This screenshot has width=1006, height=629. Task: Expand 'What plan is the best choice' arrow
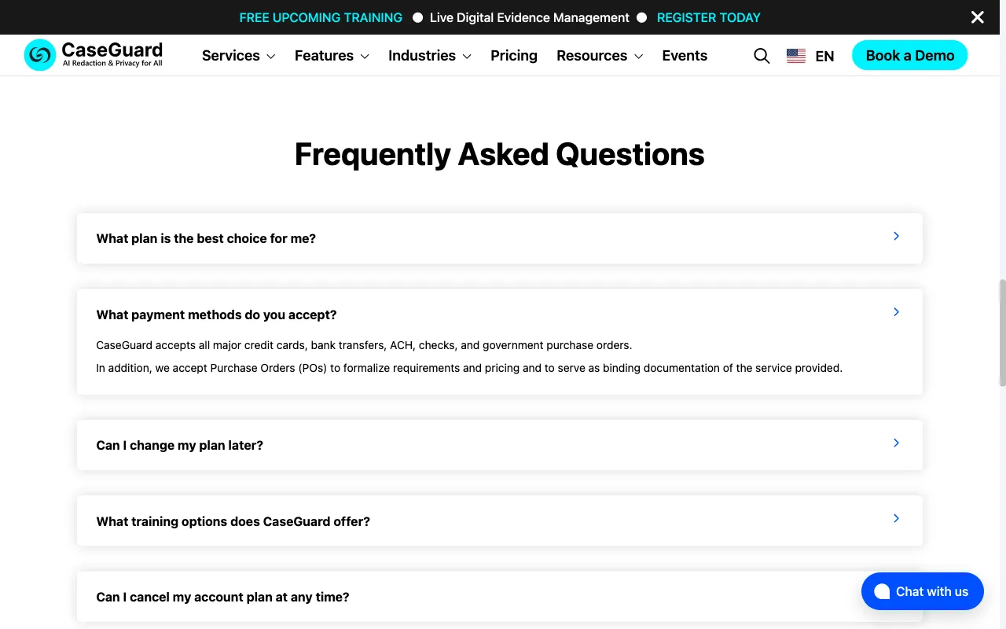pyautogui.click(x=896, y=236)
